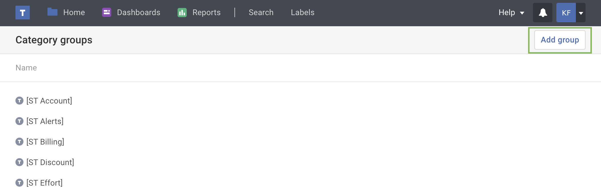Go to Labels in the navigation bar

303,13
